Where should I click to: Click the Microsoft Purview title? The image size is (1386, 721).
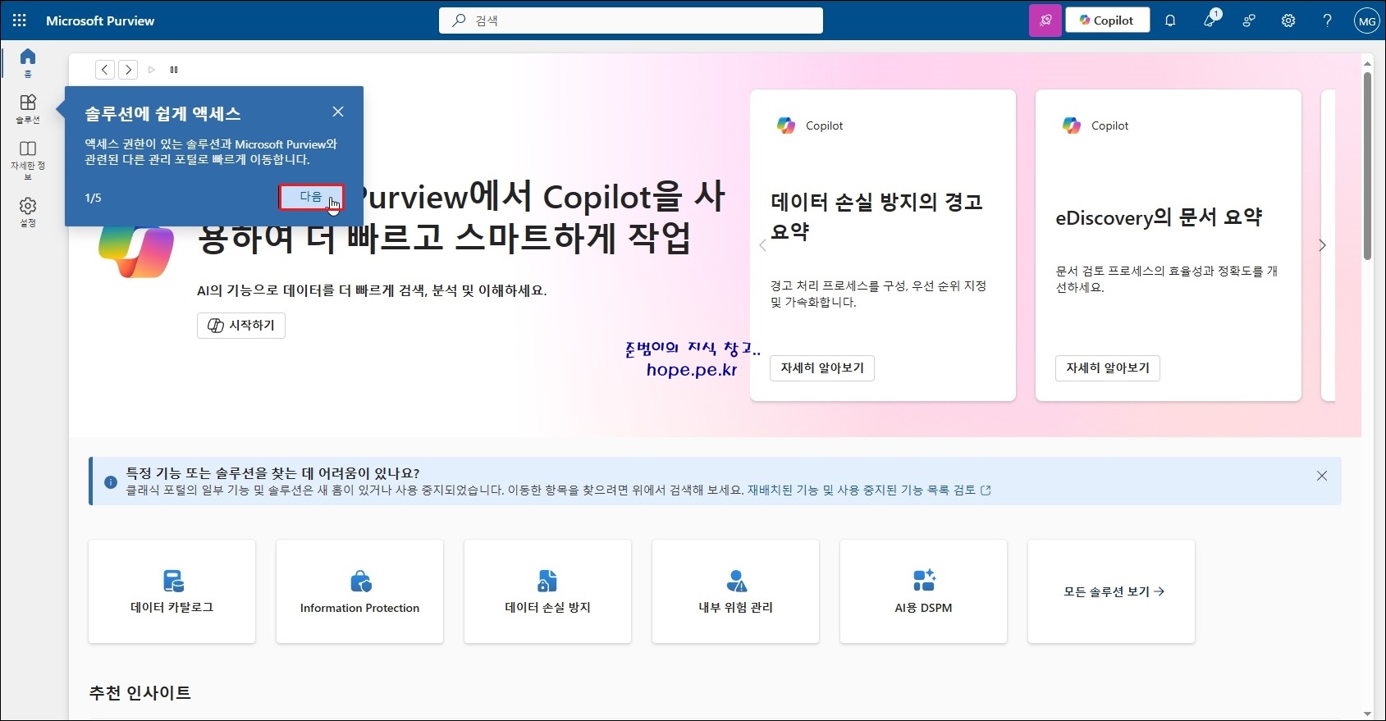coord(100,21)
